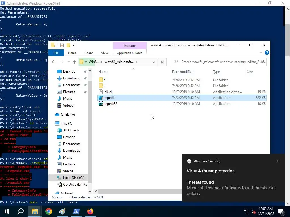The height and width of the screenshot is (217, 290).
Task: Switch to the Home ribbon tab
Action: coord(72,53)
